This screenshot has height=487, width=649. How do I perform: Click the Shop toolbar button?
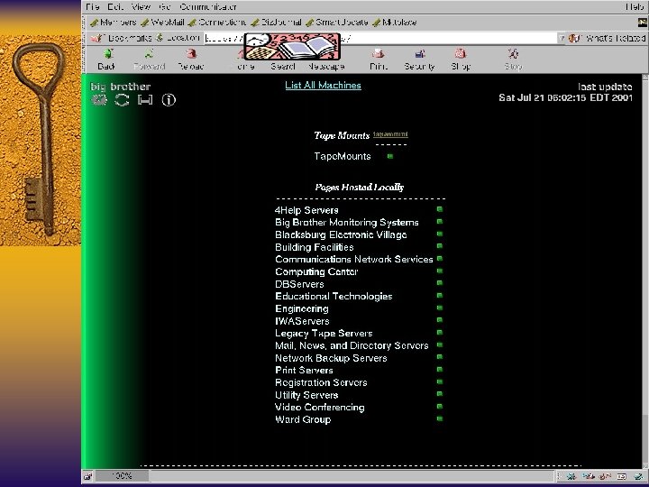click(x=461, y=60)
